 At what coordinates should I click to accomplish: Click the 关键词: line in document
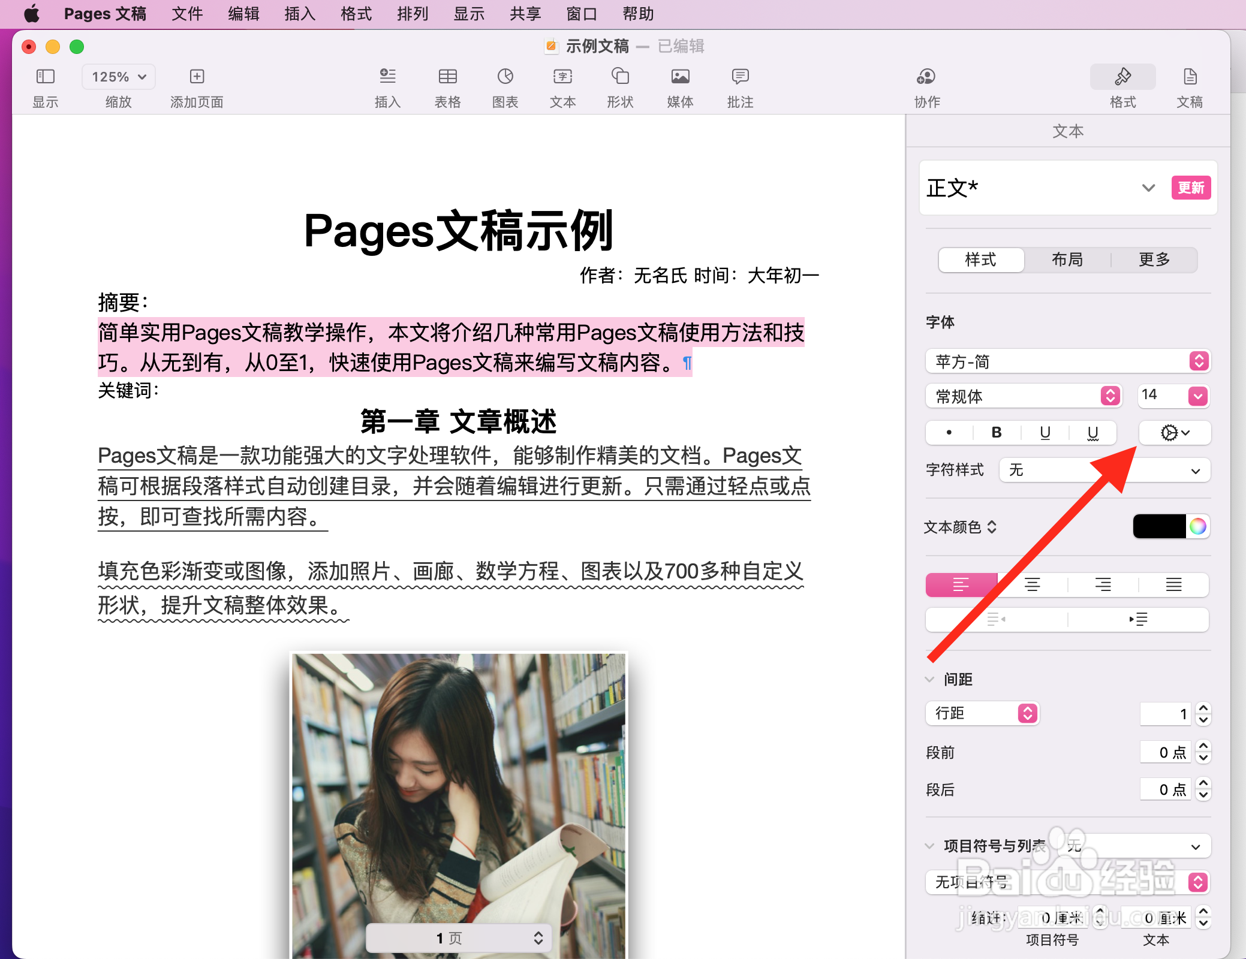pos(128,391)
